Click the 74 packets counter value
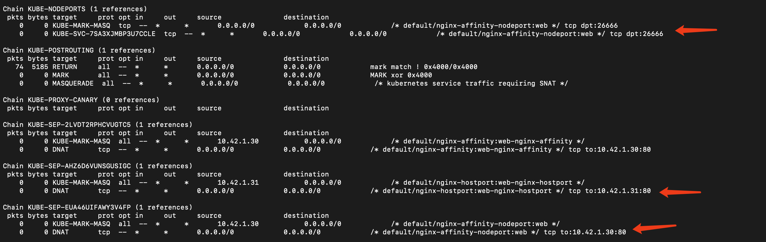The height and width of the screenshot is (242, 766). pos(19,67)
